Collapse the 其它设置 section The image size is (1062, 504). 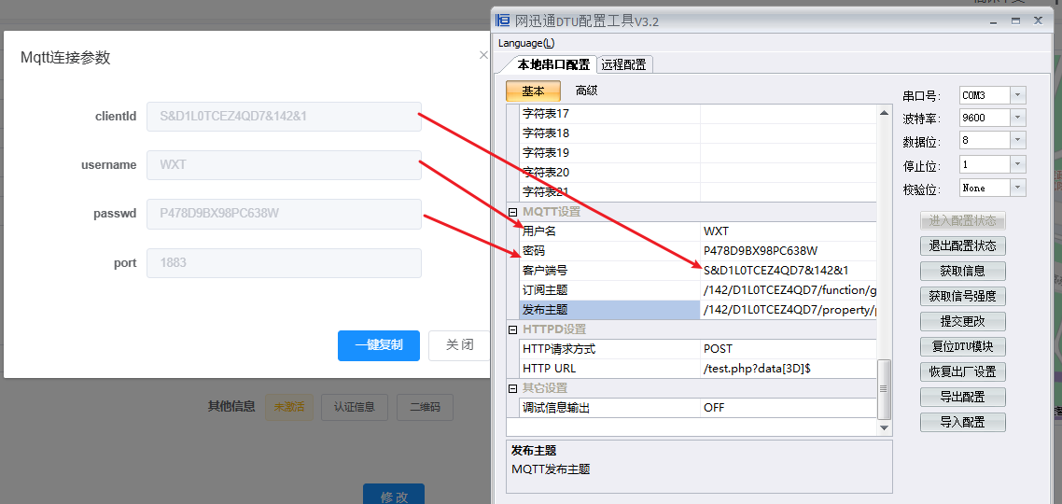point(512,388)
